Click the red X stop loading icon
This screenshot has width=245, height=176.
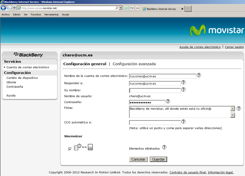pyautogui.click(x=137, y=8)
